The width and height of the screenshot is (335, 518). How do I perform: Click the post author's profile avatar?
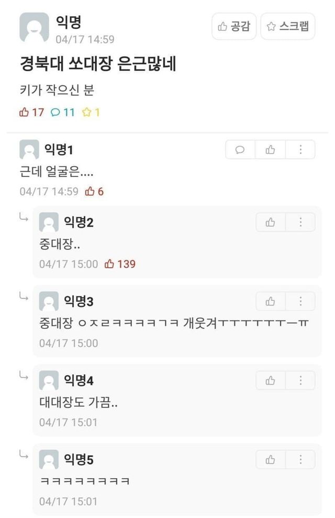tap(34, 27)
